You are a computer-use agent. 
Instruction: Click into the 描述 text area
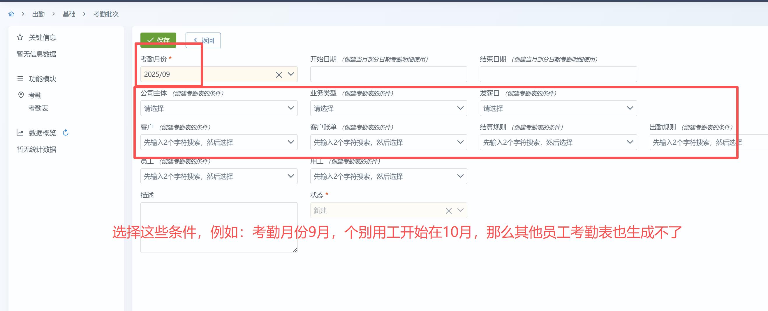[219, 228]
